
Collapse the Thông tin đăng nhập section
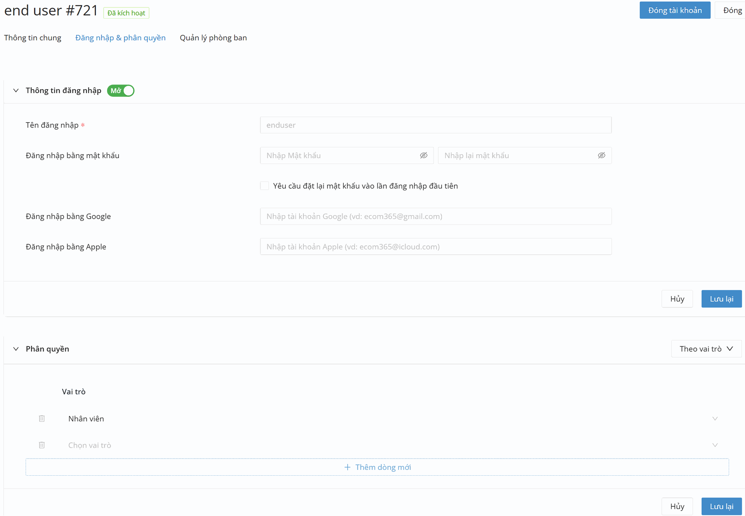click(x=16, y=91)
